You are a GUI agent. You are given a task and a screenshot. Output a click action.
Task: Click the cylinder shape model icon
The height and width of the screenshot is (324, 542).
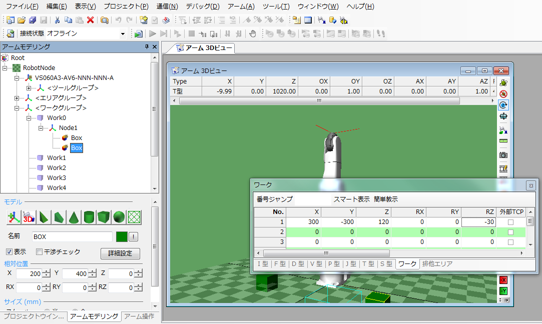click(89, 217)
